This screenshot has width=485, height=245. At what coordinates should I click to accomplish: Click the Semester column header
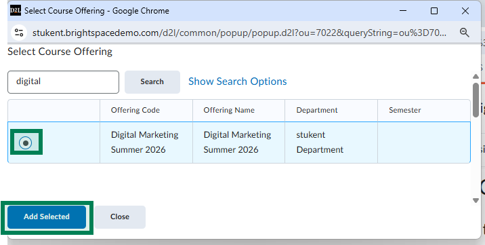pos(404,110)
